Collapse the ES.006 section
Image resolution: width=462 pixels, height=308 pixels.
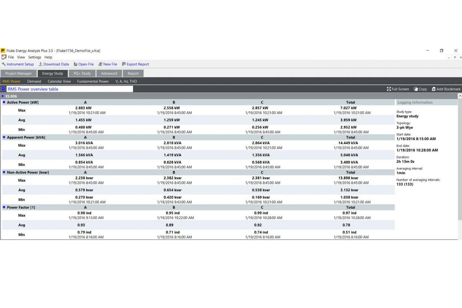click(3, 97)
